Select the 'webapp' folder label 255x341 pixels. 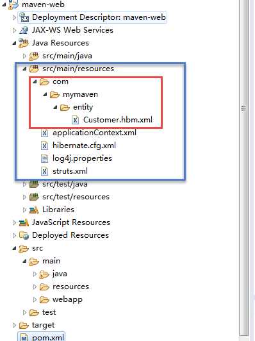tap(67, 300)
